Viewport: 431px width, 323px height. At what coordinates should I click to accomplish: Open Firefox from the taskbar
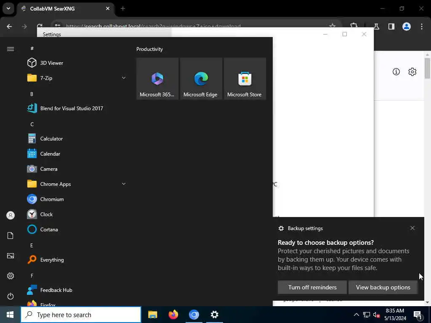[173, 315]
